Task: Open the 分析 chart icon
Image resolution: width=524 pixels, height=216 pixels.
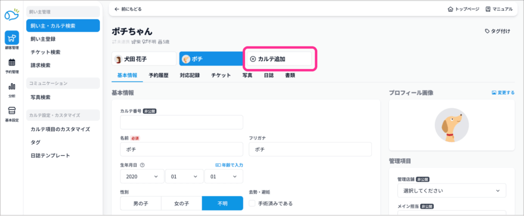Action: tap(12, 89)
